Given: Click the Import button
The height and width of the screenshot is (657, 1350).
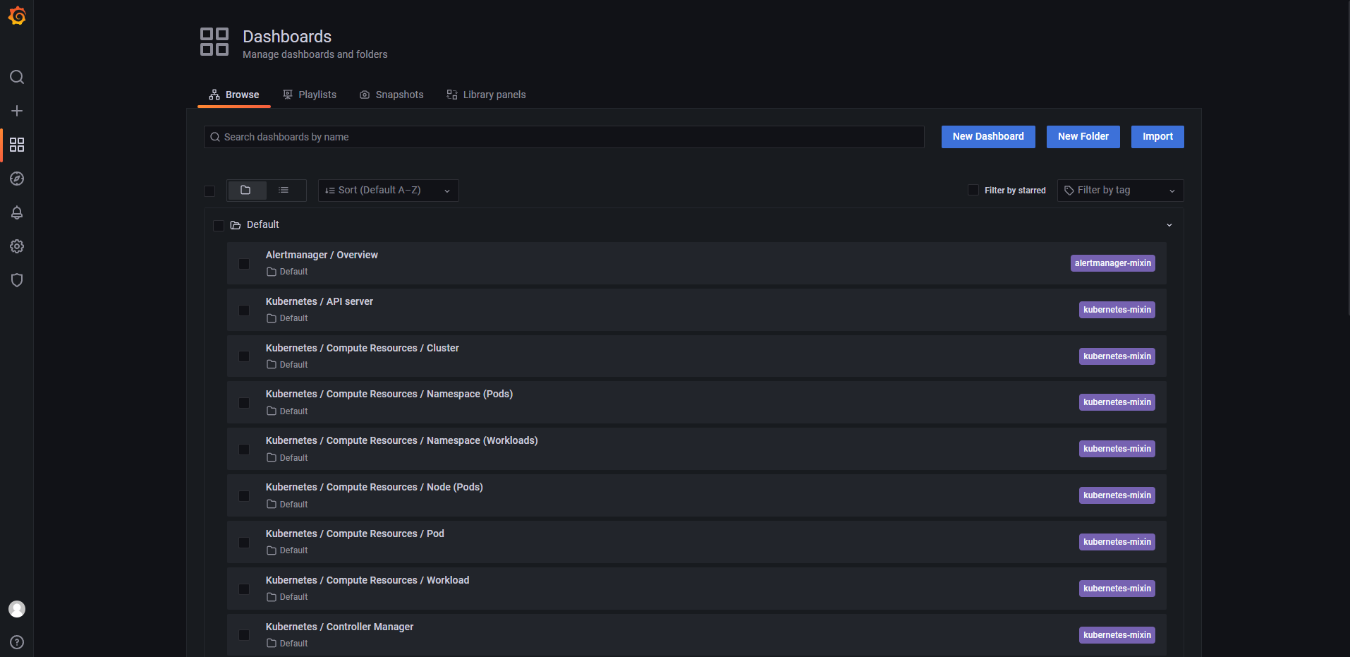Looking at the screenshot, I should 1158,137.
